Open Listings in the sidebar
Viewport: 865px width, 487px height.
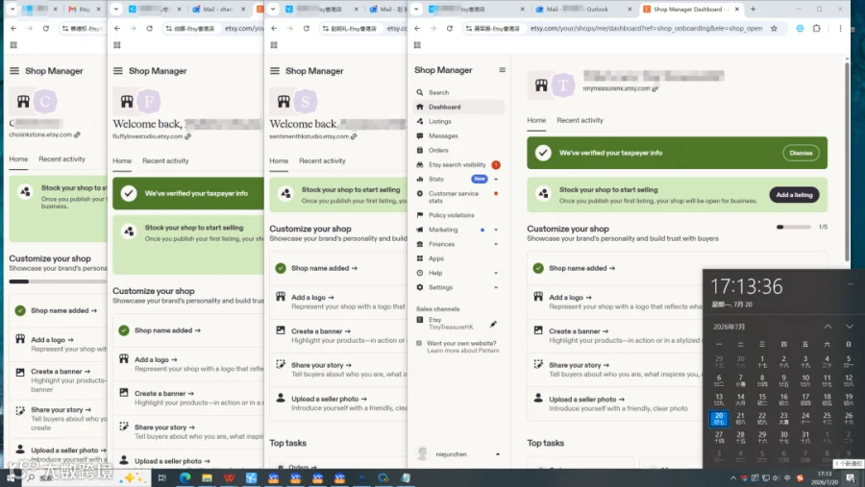click(439, 121)
